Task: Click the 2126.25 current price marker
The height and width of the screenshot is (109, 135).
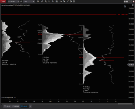Action: (x=131, y=65)
